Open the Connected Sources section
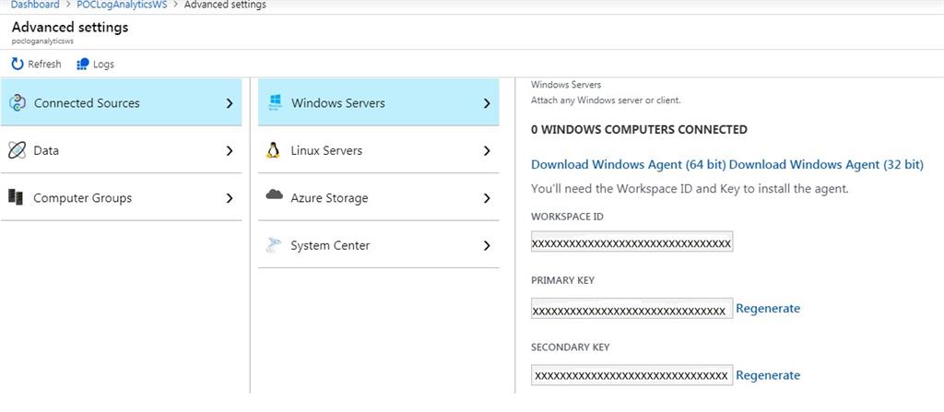 pos(121,102)
